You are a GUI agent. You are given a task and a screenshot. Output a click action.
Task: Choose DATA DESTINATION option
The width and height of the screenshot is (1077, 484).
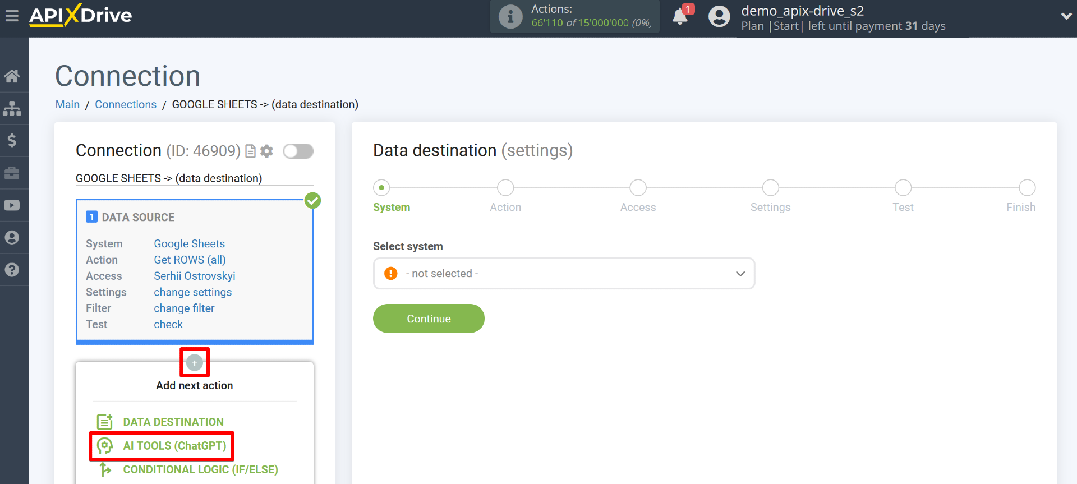[x=173, y=422]
